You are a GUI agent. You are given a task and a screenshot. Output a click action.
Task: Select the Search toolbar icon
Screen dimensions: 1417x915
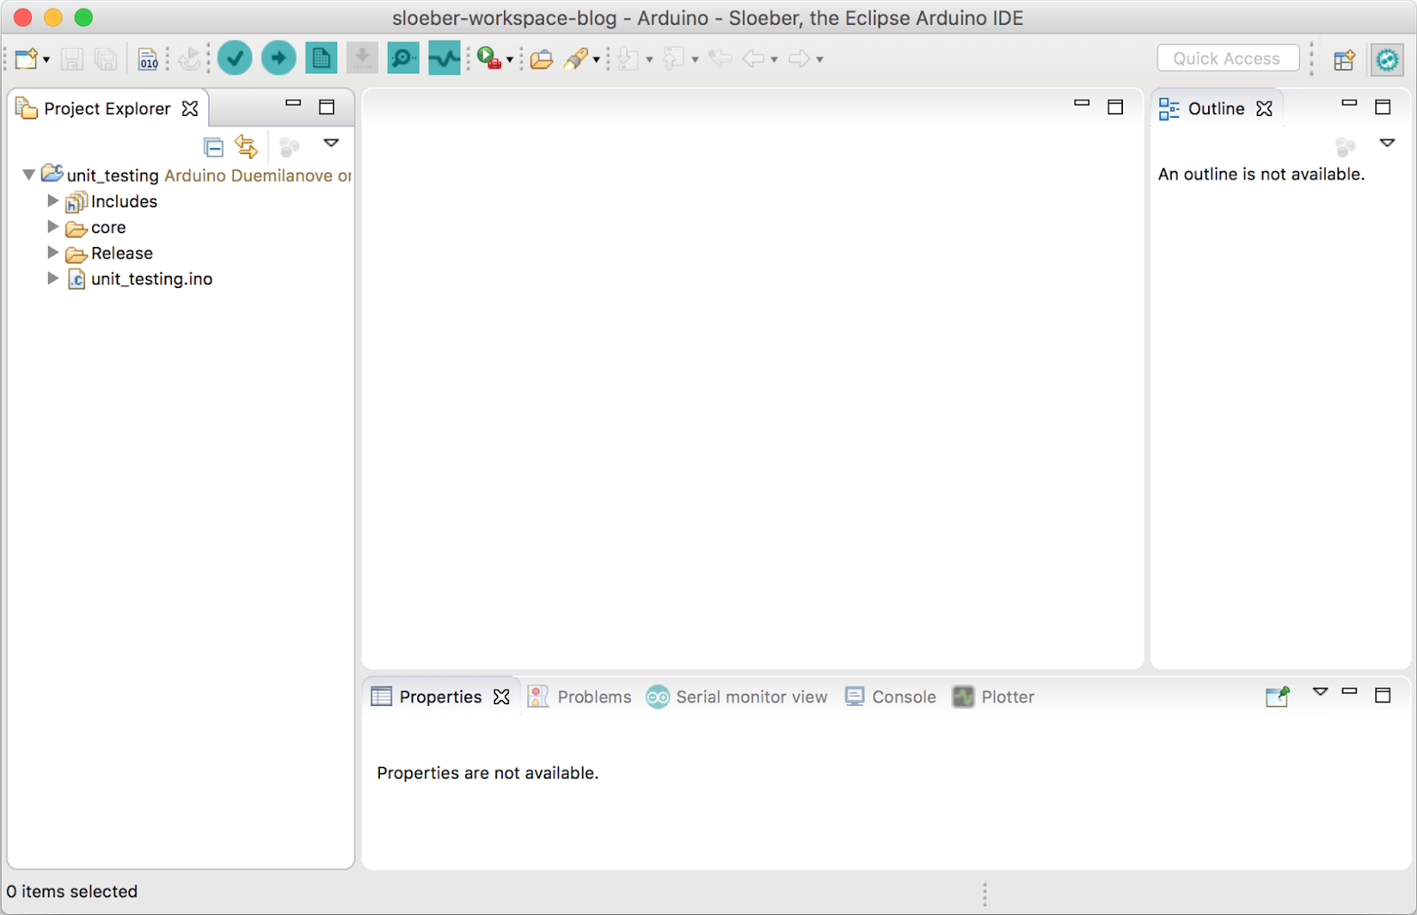(574, 58)
